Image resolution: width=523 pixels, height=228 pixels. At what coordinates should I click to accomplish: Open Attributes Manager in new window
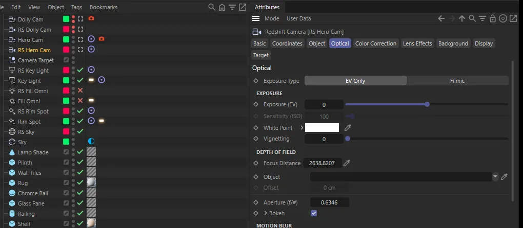pos(513,18)
